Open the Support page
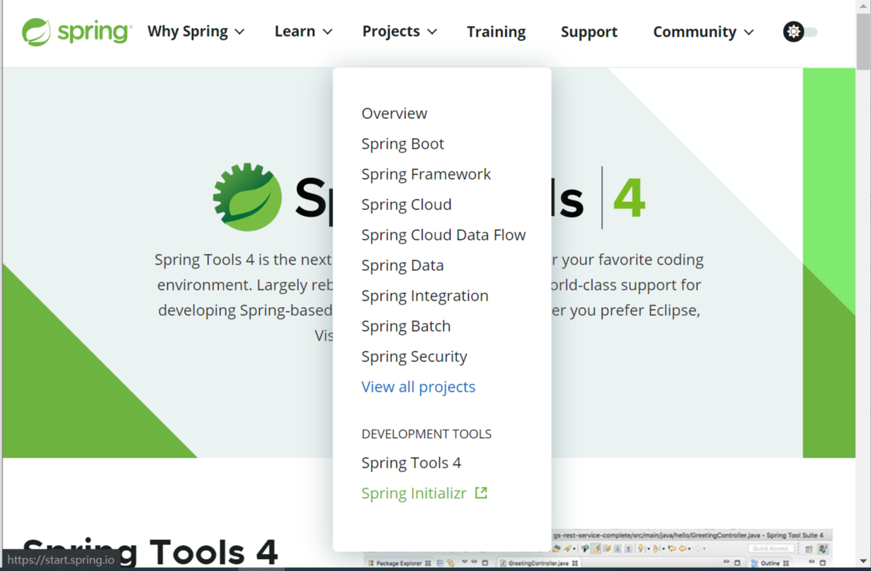This screenshot has width=871, height=571. pos(588,32)
